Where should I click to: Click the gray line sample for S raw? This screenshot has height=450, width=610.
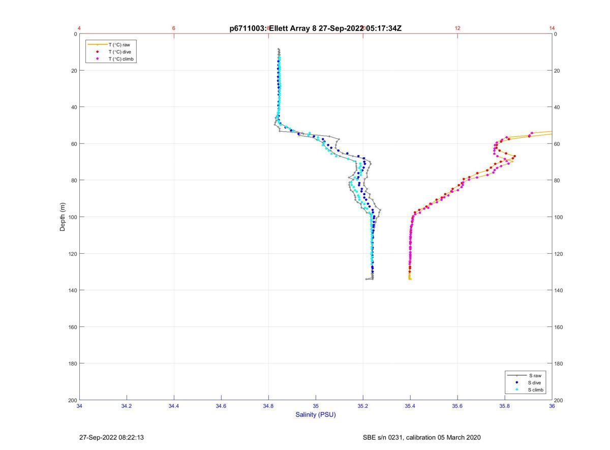point(516,375)
